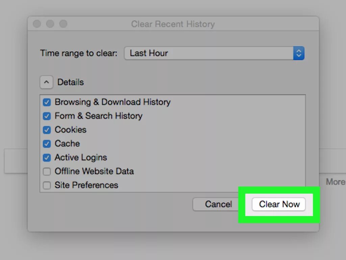Collapse the Details section with chevron button

click(47, 82)
